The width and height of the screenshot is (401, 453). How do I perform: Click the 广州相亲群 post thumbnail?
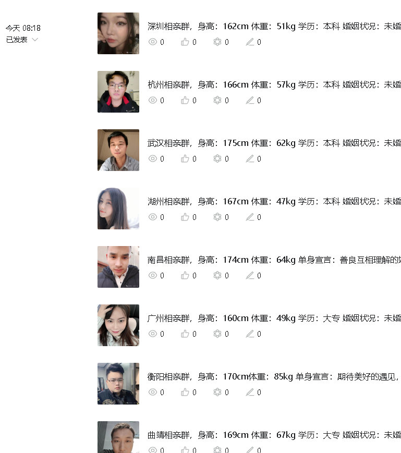pyautogui.click(x=118, y=325)
